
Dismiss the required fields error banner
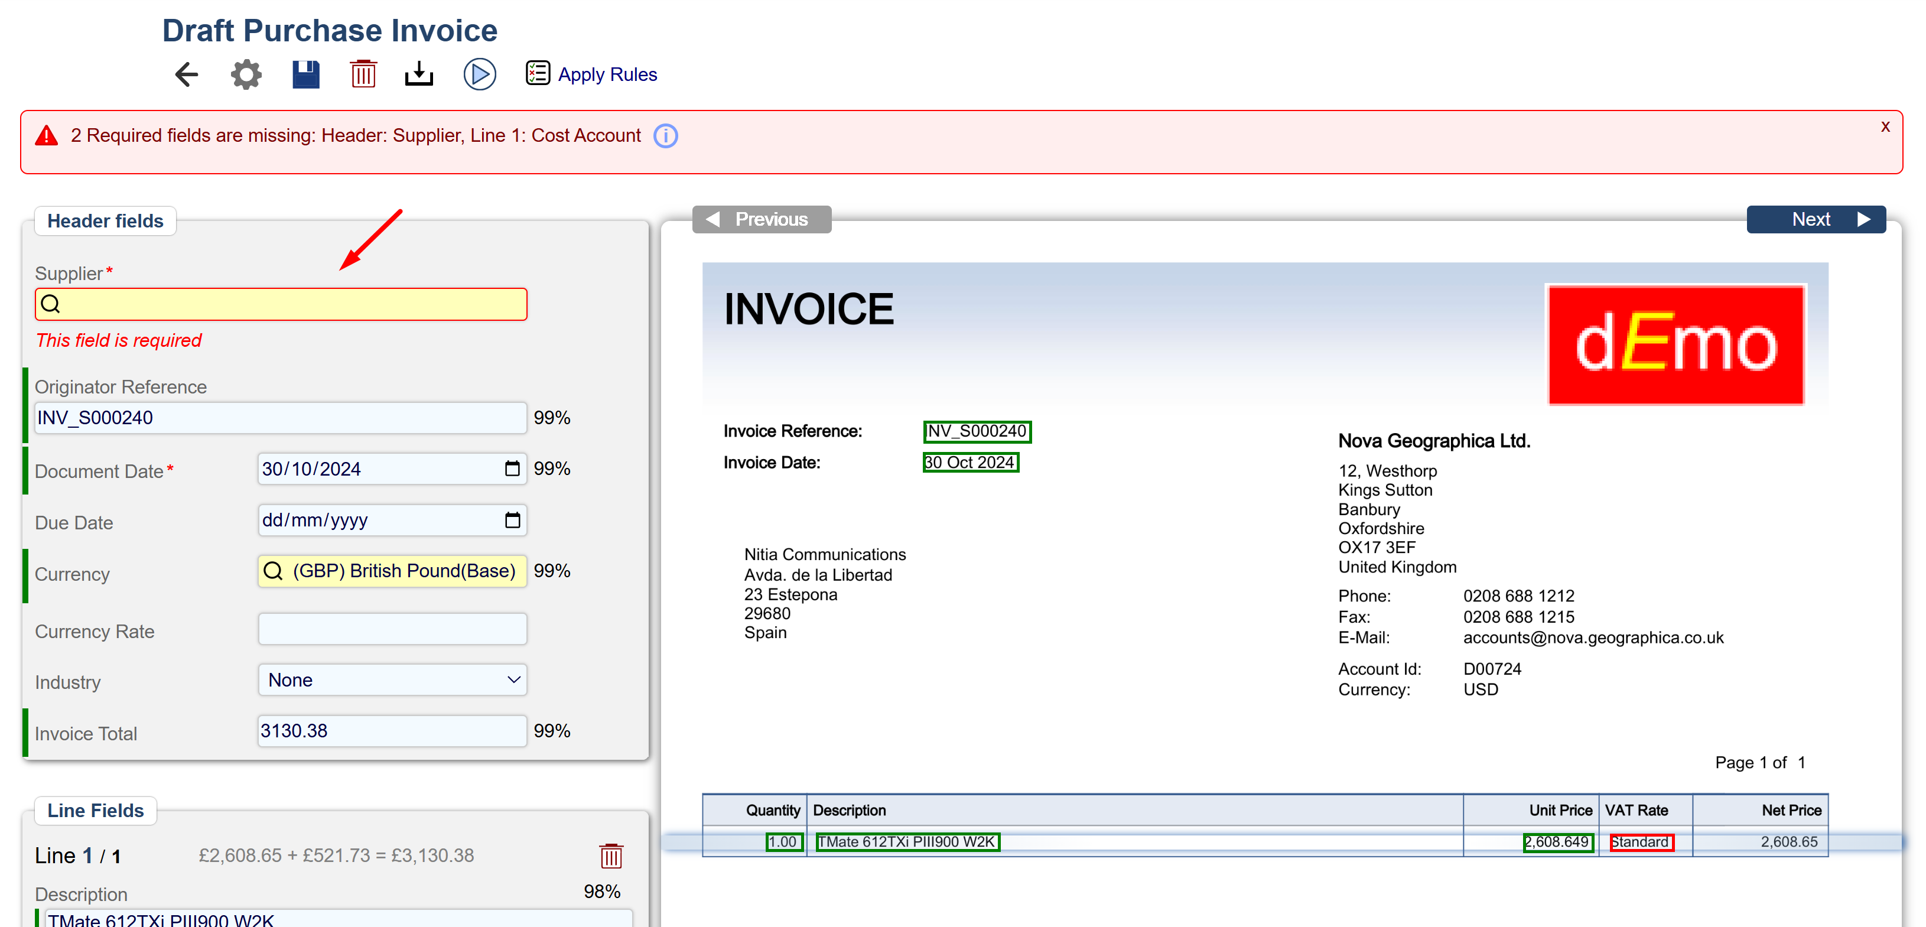pos(1885,127)
